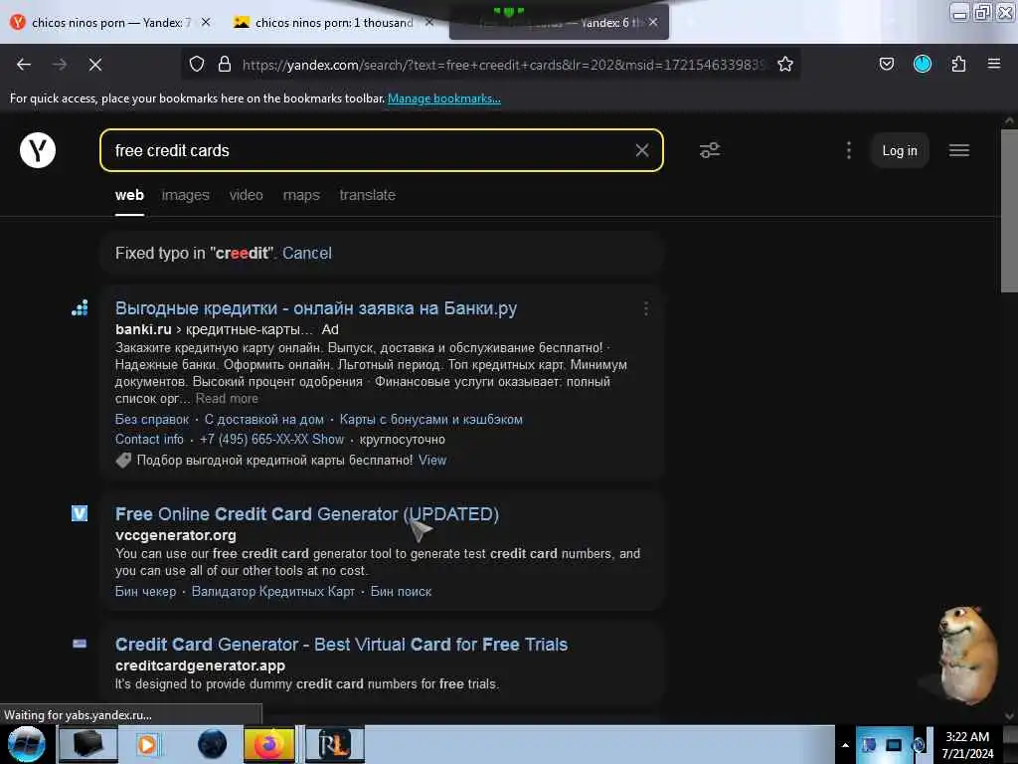1018x764 pixels.
Task: Switch to the translate tab
Action: [x=368, y=195]
